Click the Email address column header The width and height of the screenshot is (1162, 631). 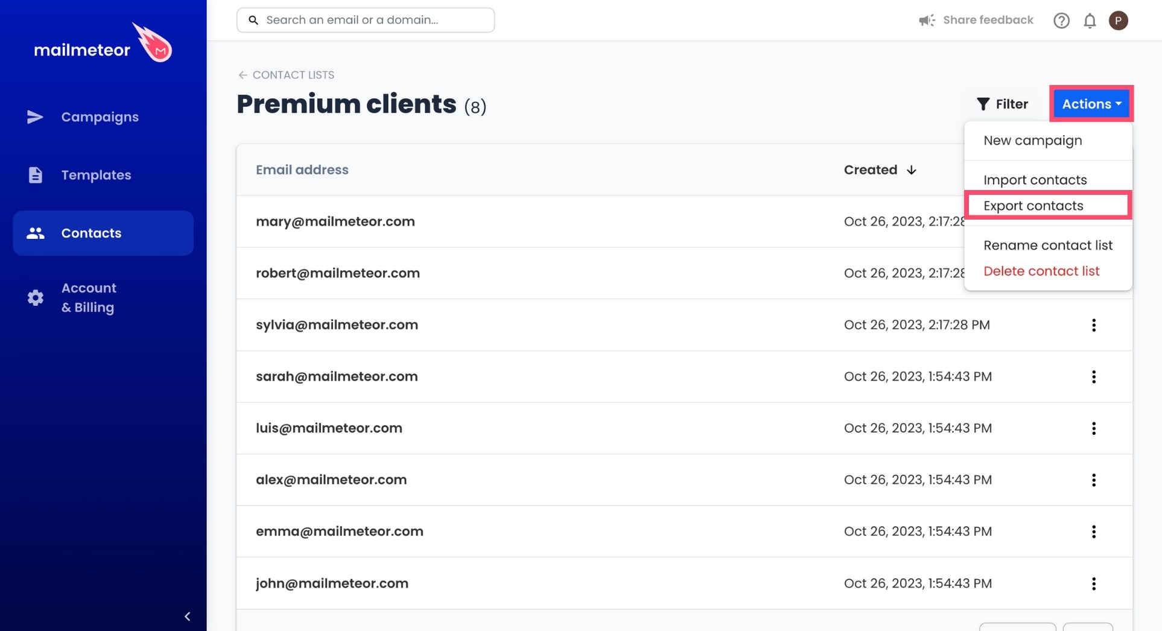click(302, 170)
